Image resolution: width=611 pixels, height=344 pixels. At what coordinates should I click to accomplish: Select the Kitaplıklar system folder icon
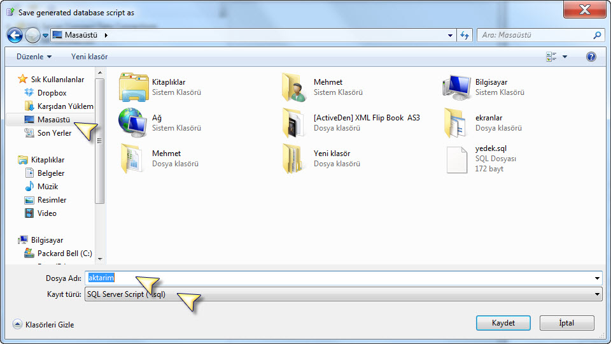pyautogui.click(x=134, y=87)
